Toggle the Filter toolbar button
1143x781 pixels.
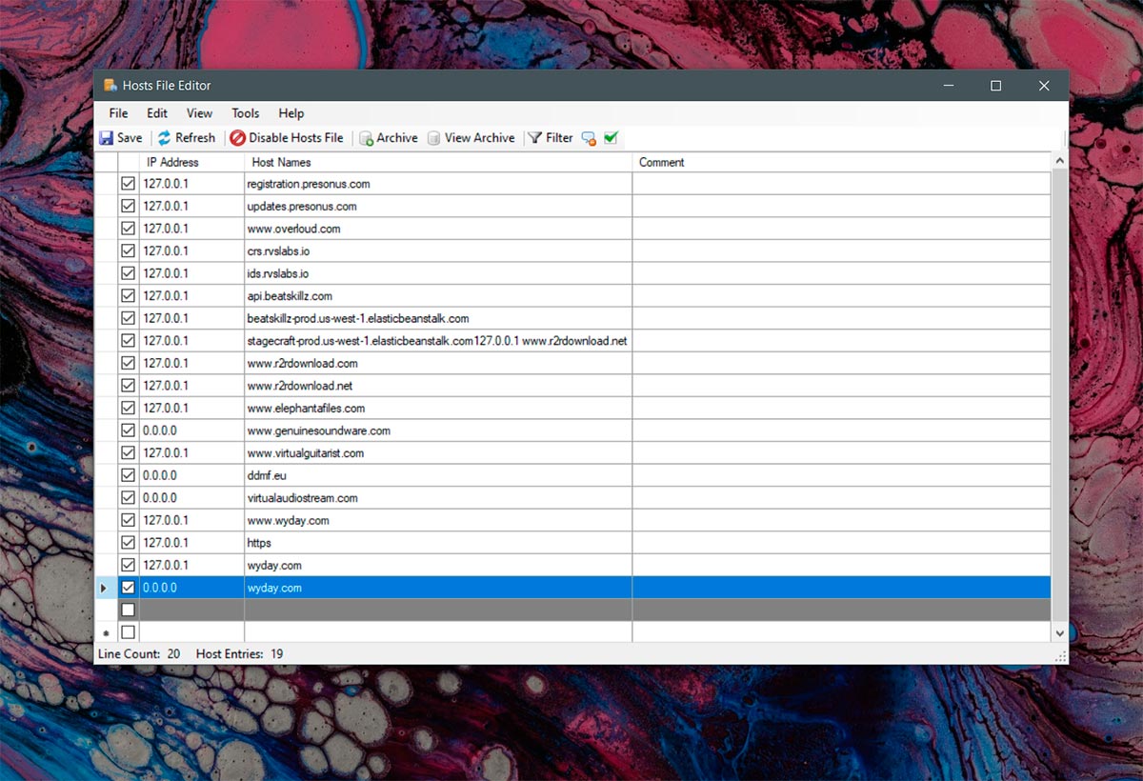tap(551, 138)
